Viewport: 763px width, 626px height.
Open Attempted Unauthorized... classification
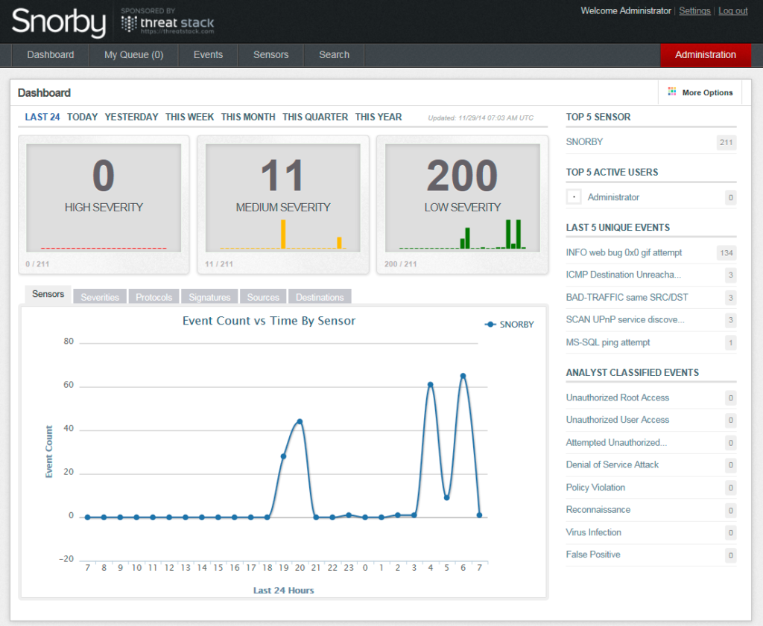pyautogui.click(x=616, y=443)
